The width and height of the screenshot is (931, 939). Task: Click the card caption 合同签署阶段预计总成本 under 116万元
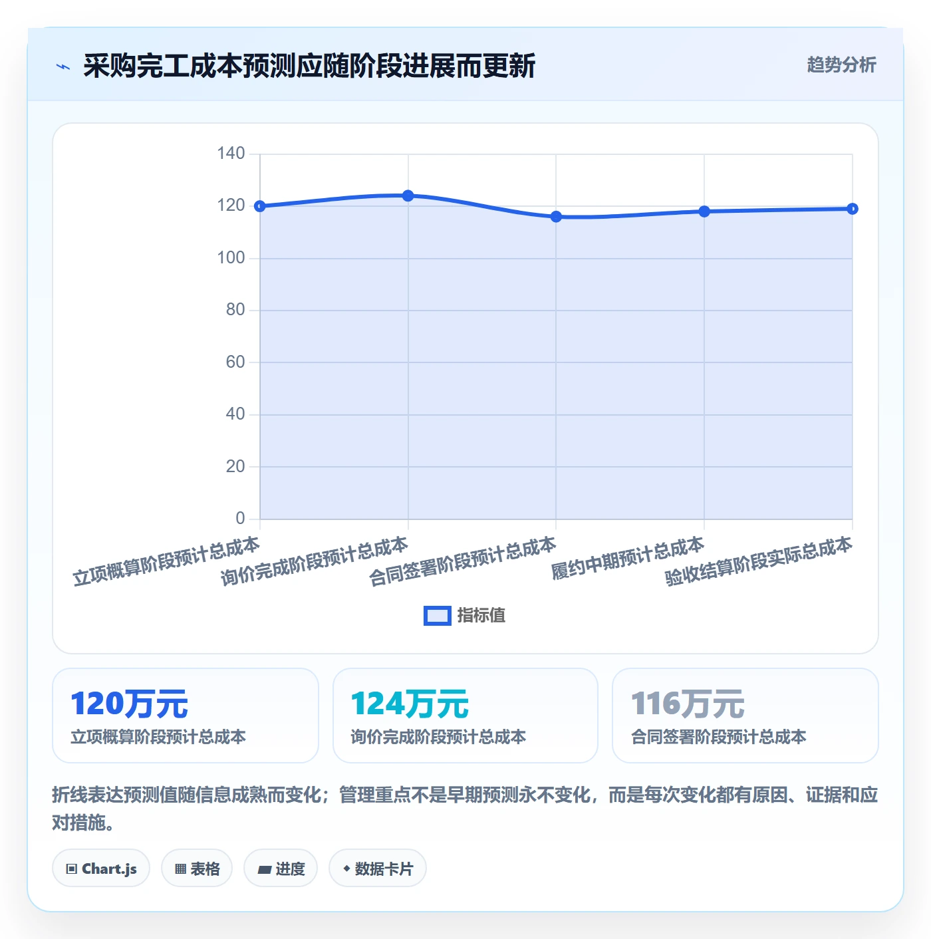(718, 737)
